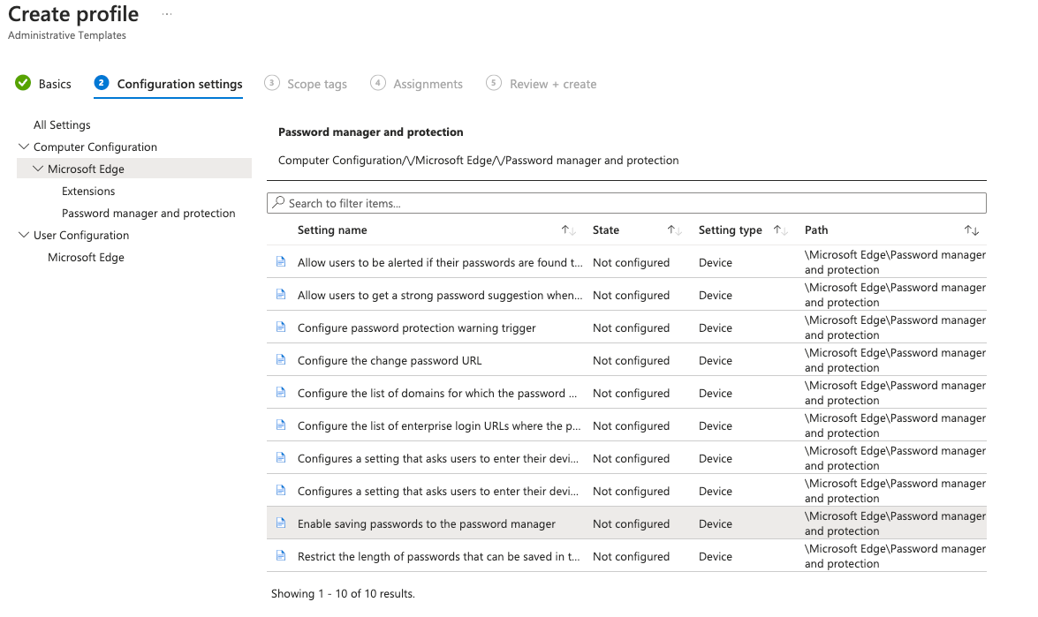Click the document icon beside 'Allow users to be alerted'
The width and height of the screenshot is (1038, 617).
coord(281,262)
